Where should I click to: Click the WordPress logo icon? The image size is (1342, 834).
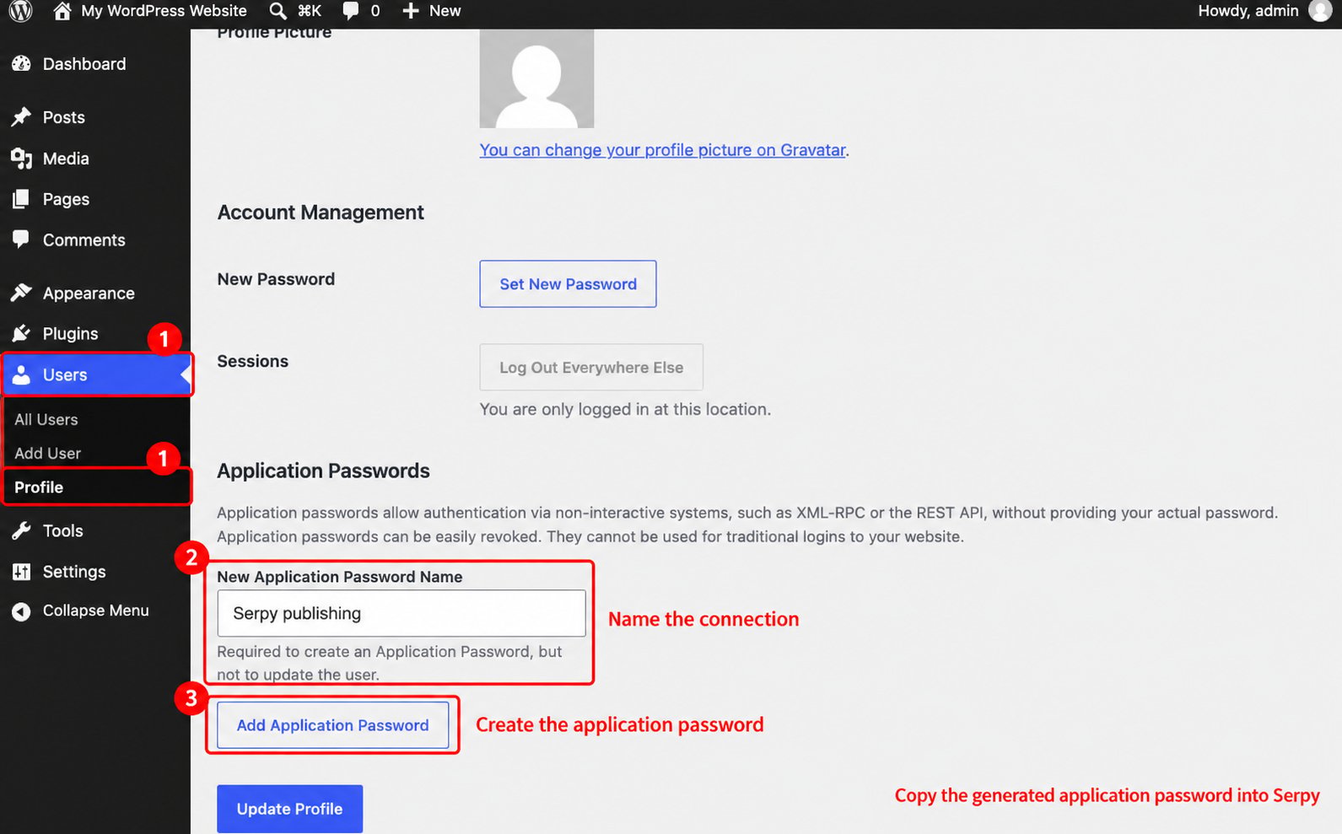(x=20, y=11)
